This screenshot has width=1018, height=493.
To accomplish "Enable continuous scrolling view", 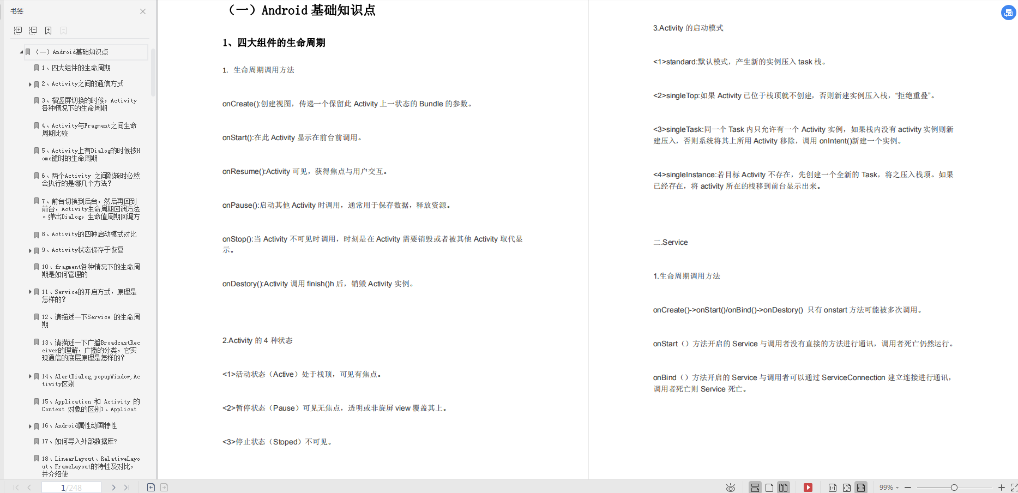I will 755,488.
